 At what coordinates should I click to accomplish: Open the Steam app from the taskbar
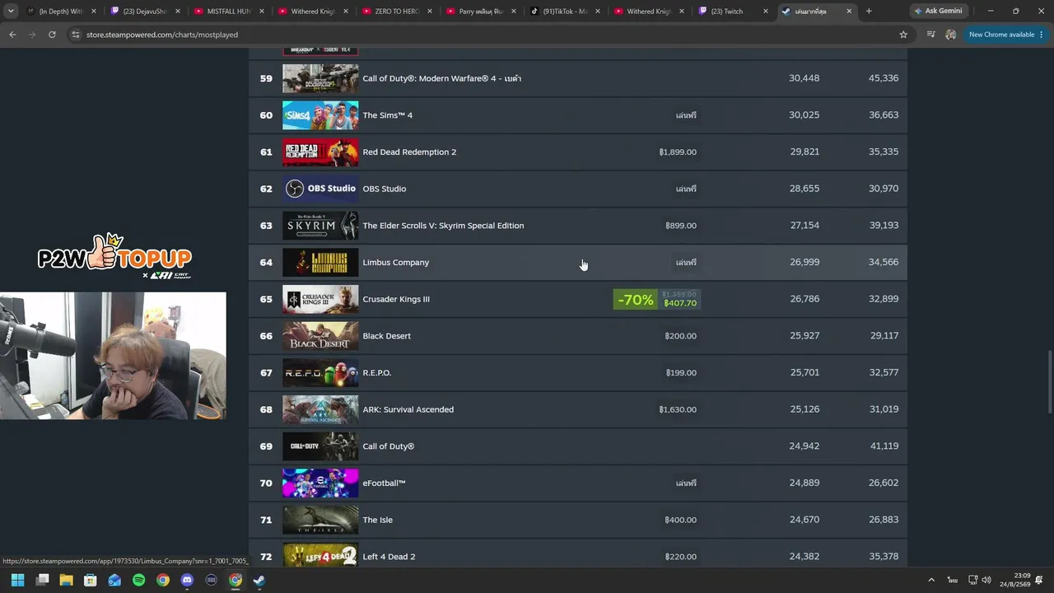coord(259,580)
